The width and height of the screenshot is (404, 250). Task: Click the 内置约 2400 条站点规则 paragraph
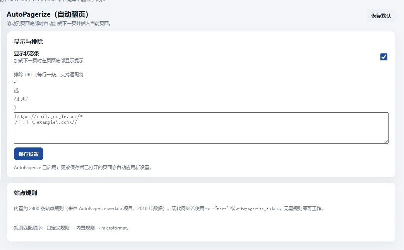pos(169,209)
